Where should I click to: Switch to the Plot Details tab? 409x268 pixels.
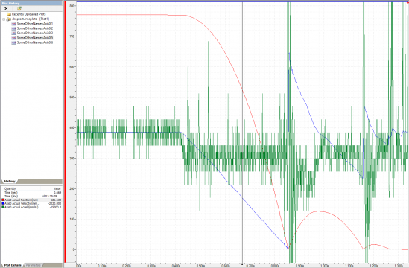point(13,265)
